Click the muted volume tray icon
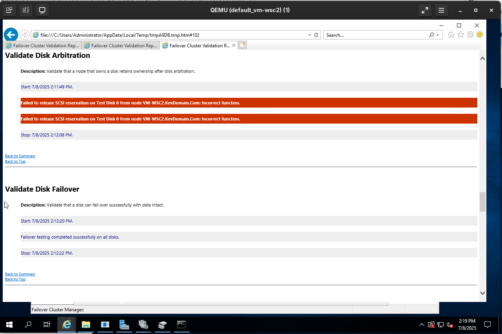Screen dimensions: 502x334 [450, 325]
